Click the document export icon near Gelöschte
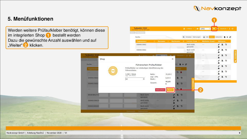247x139 pixels. (x=224, y=37)
